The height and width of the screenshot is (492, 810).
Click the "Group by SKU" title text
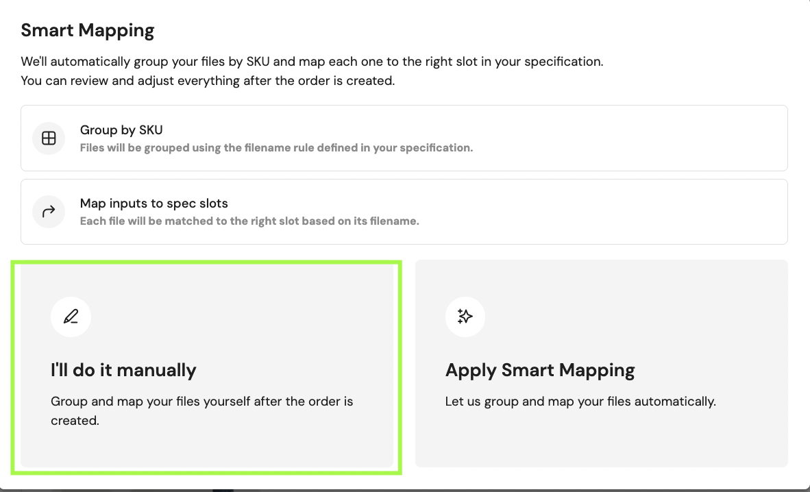pyautogui.click(x=121, y=130)
